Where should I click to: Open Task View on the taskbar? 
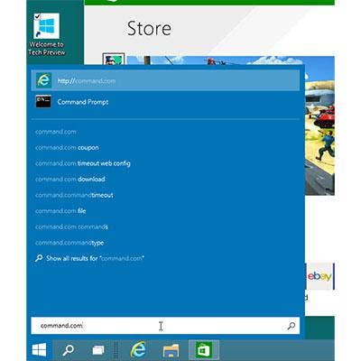click(98, 350)
